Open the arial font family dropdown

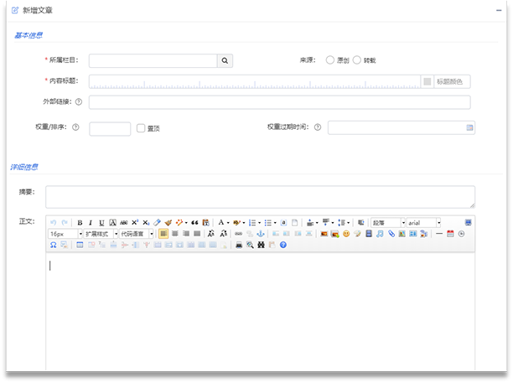coord(423,223)
